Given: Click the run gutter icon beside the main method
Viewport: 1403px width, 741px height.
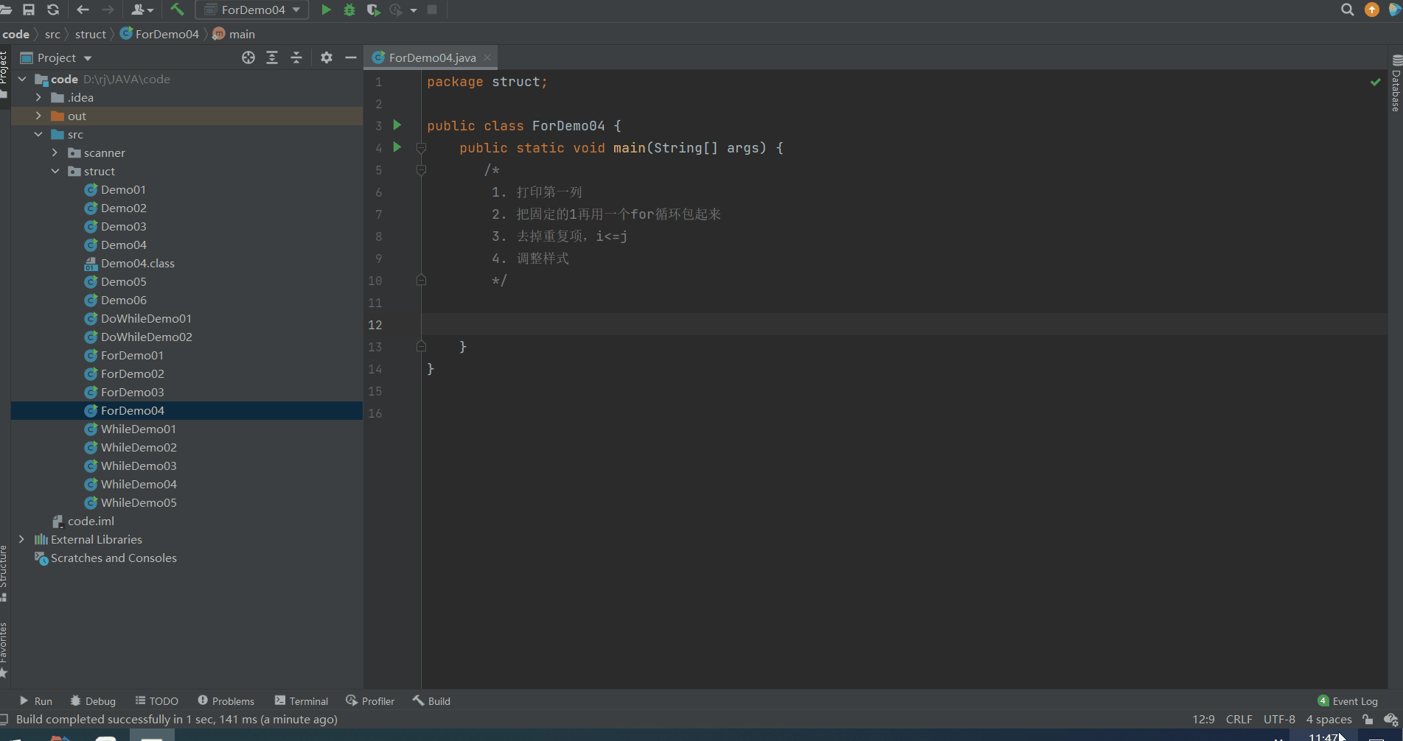Looking at the screenshot, I should pyautogui.click(x=397, y=147).
